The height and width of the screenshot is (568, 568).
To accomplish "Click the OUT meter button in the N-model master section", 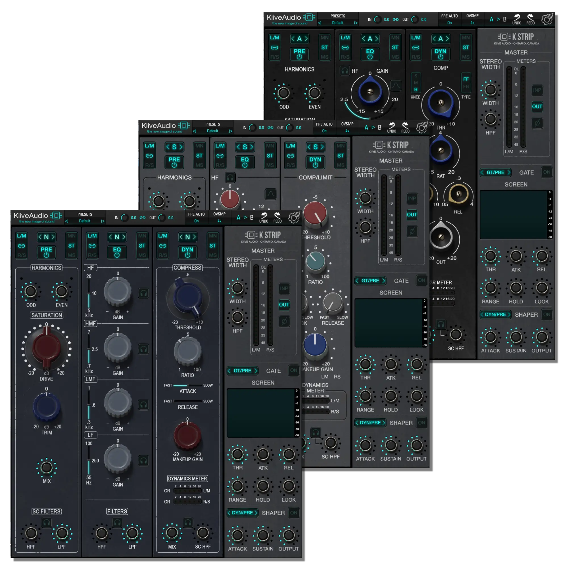I will pyautogui.click(x=284, y=304).
